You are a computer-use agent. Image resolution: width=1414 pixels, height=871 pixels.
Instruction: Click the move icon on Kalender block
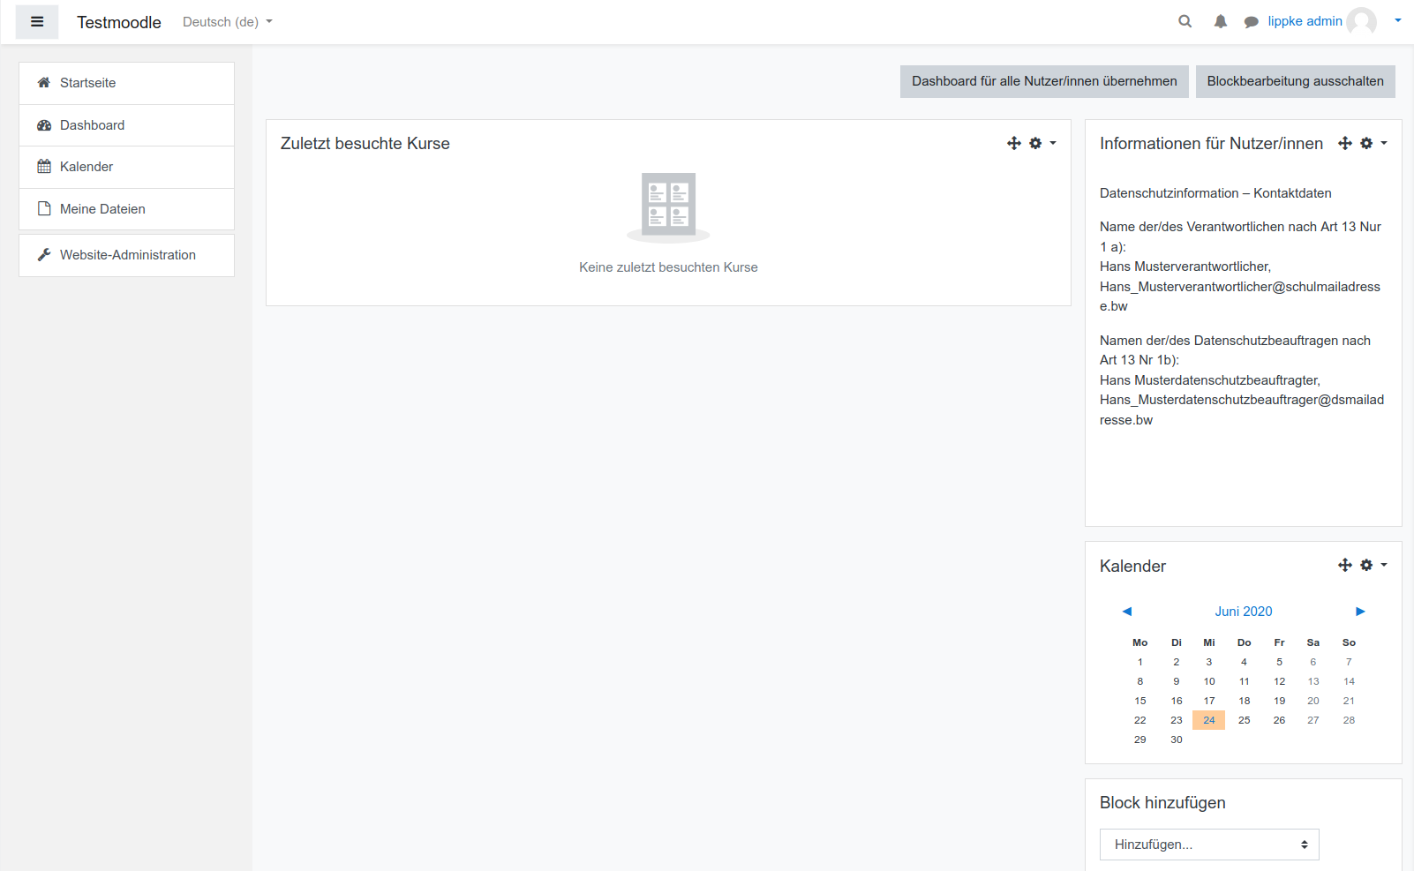[1344, 565]
